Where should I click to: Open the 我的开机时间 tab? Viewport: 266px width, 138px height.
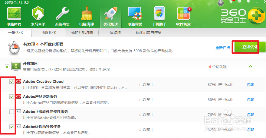coord(82,33)
